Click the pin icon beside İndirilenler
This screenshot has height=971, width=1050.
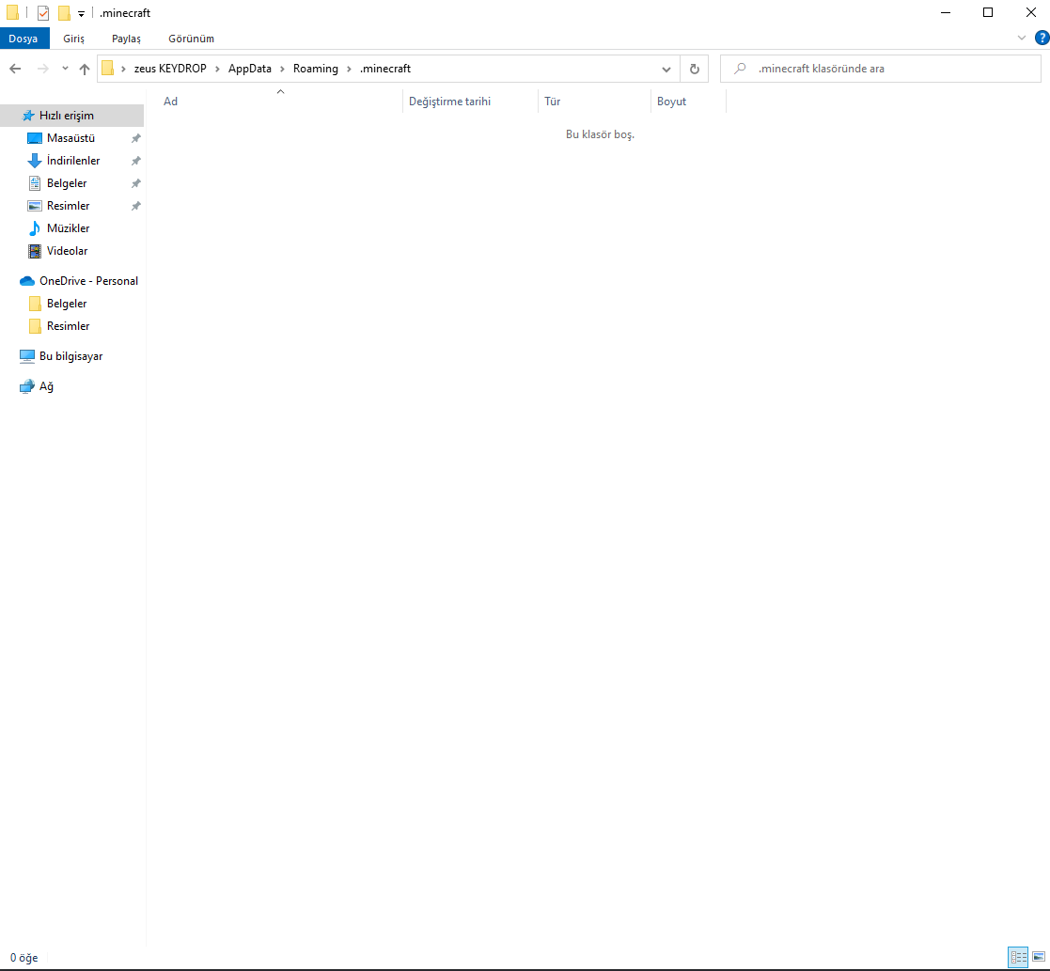pyautogui.click(x=136, y=161)
